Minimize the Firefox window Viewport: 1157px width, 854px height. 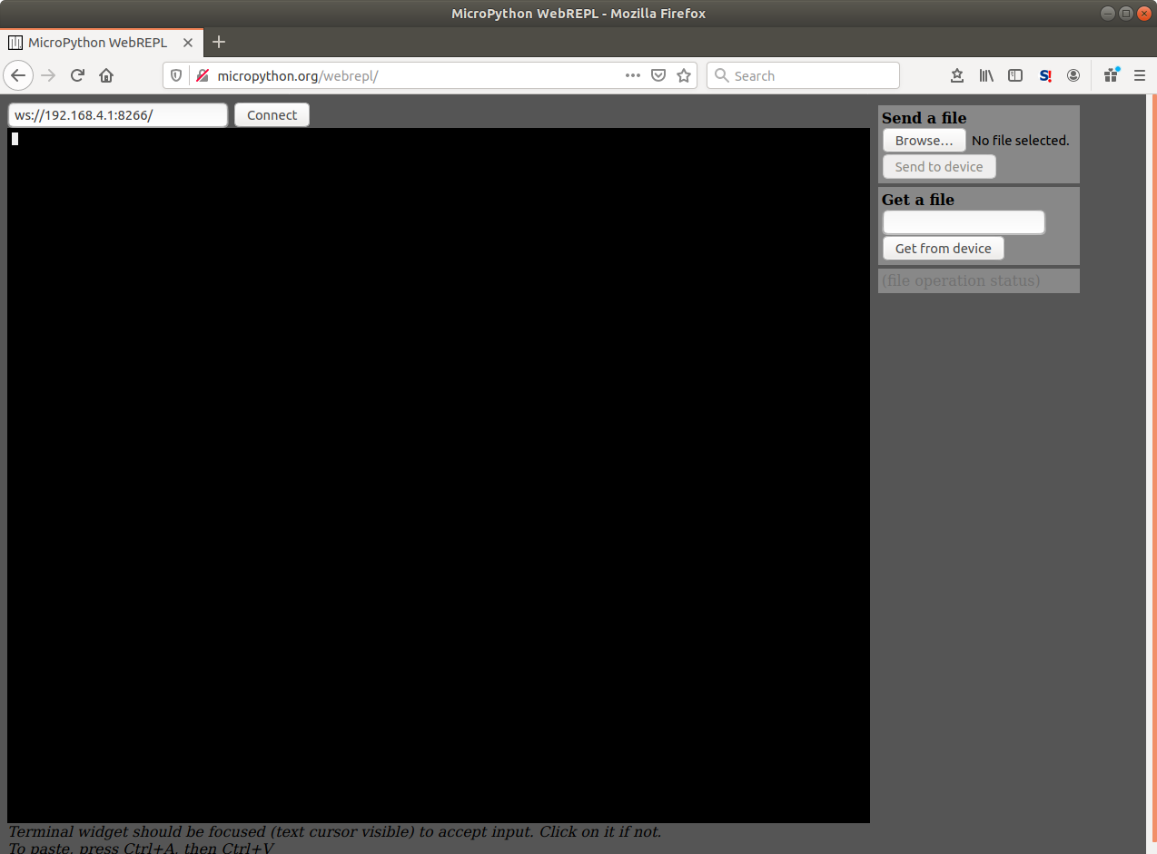(1108, 13)
